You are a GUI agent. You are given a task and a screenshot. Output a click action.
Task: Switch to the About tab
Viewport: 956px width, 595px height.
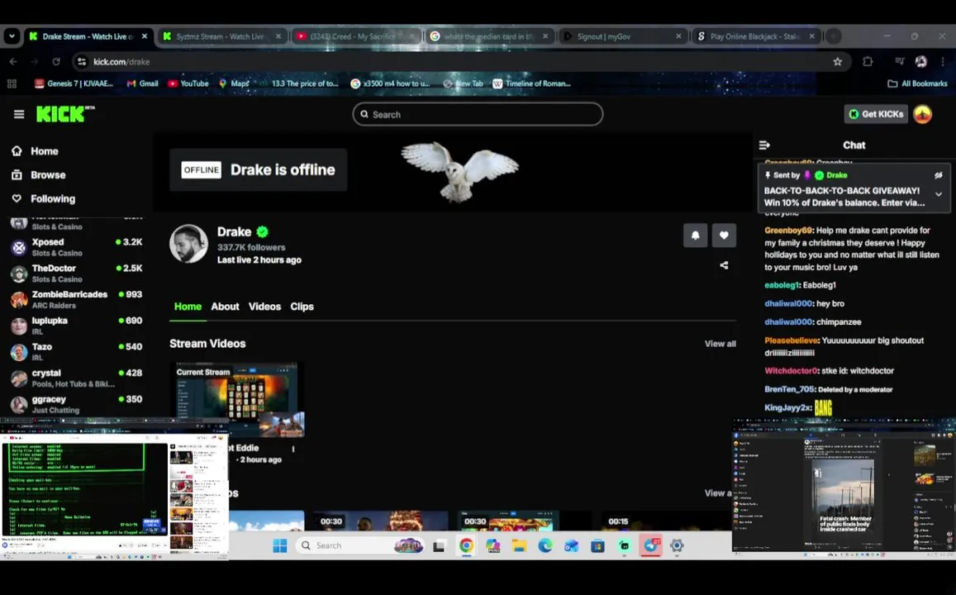pyautogui.click(x=225, y=307)
